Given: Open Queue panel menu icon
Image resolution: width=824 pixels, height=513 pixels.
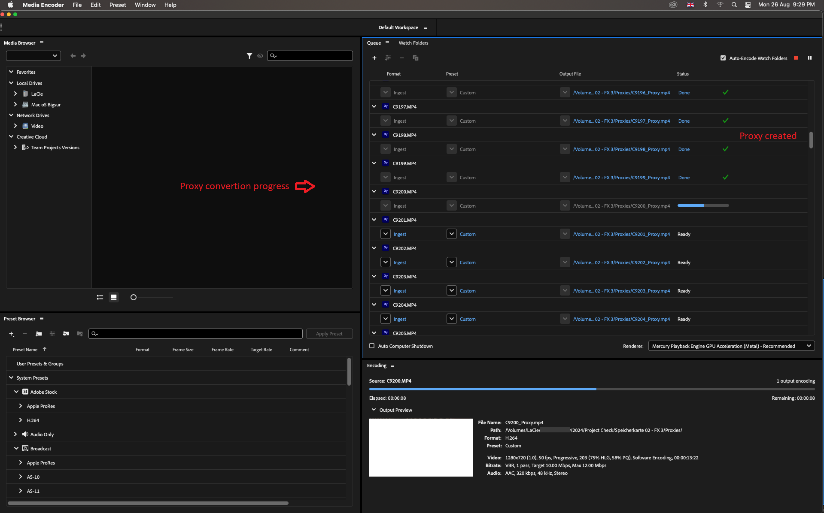Looking at the screenshot, I should 387,43.
